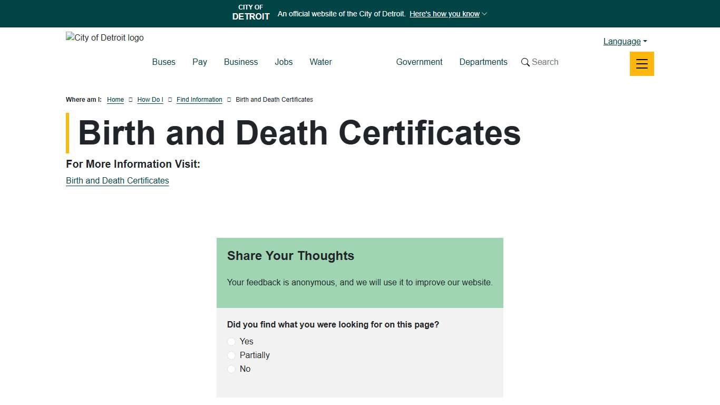Click the breadcrumb separator after Home
720x405 pixels.
tap(130, 99)
